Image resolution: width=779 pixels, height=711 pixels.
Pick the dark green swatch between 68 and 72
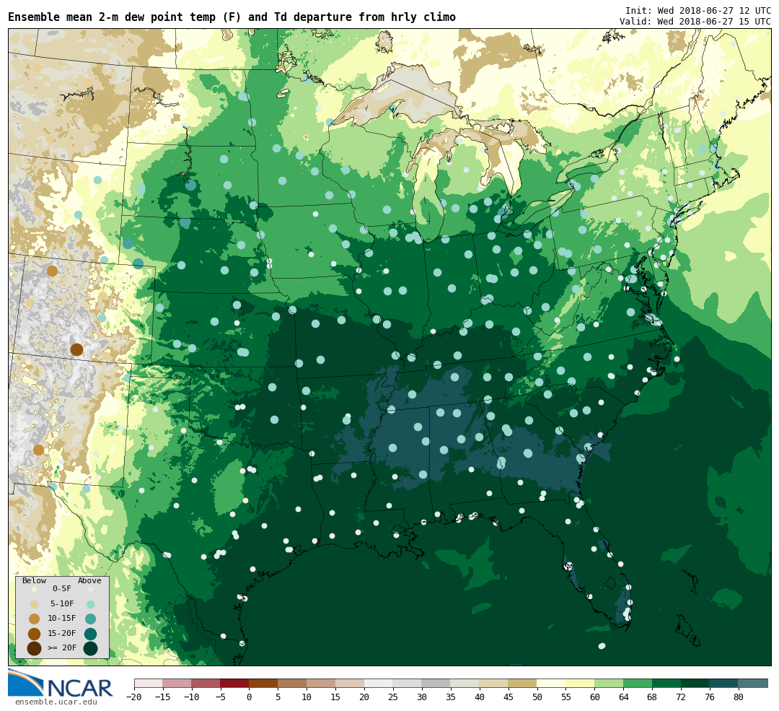click(x=667, y=683)
